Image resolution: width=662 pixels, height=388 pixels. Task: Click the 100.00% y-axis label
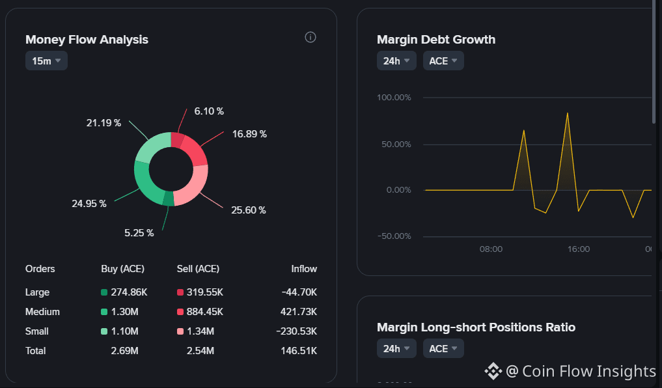click(x=394, y=98)
